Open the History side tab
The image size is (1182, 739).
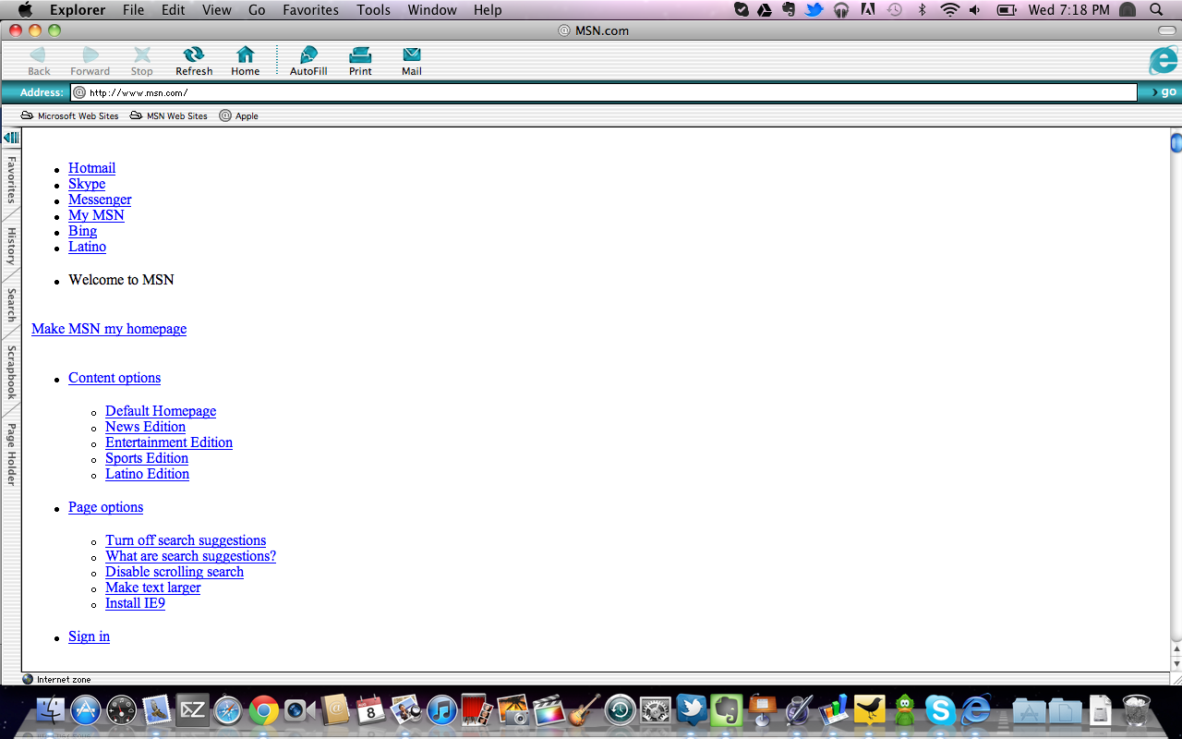click(11, 246)
